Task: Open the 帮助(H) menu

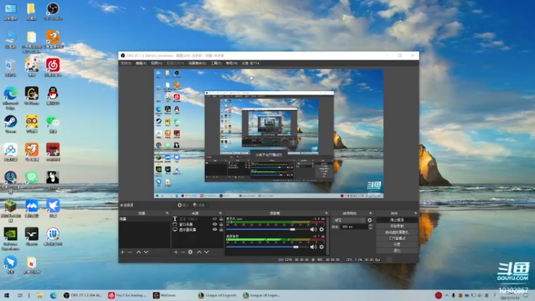Action: point(231,64)
